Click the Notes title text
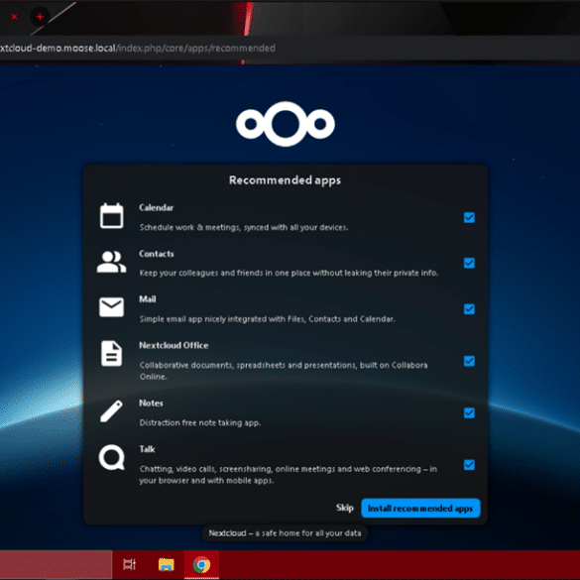The height and width of the screenshot is (580, 580). pyautogui.click(x=151, y=403)
